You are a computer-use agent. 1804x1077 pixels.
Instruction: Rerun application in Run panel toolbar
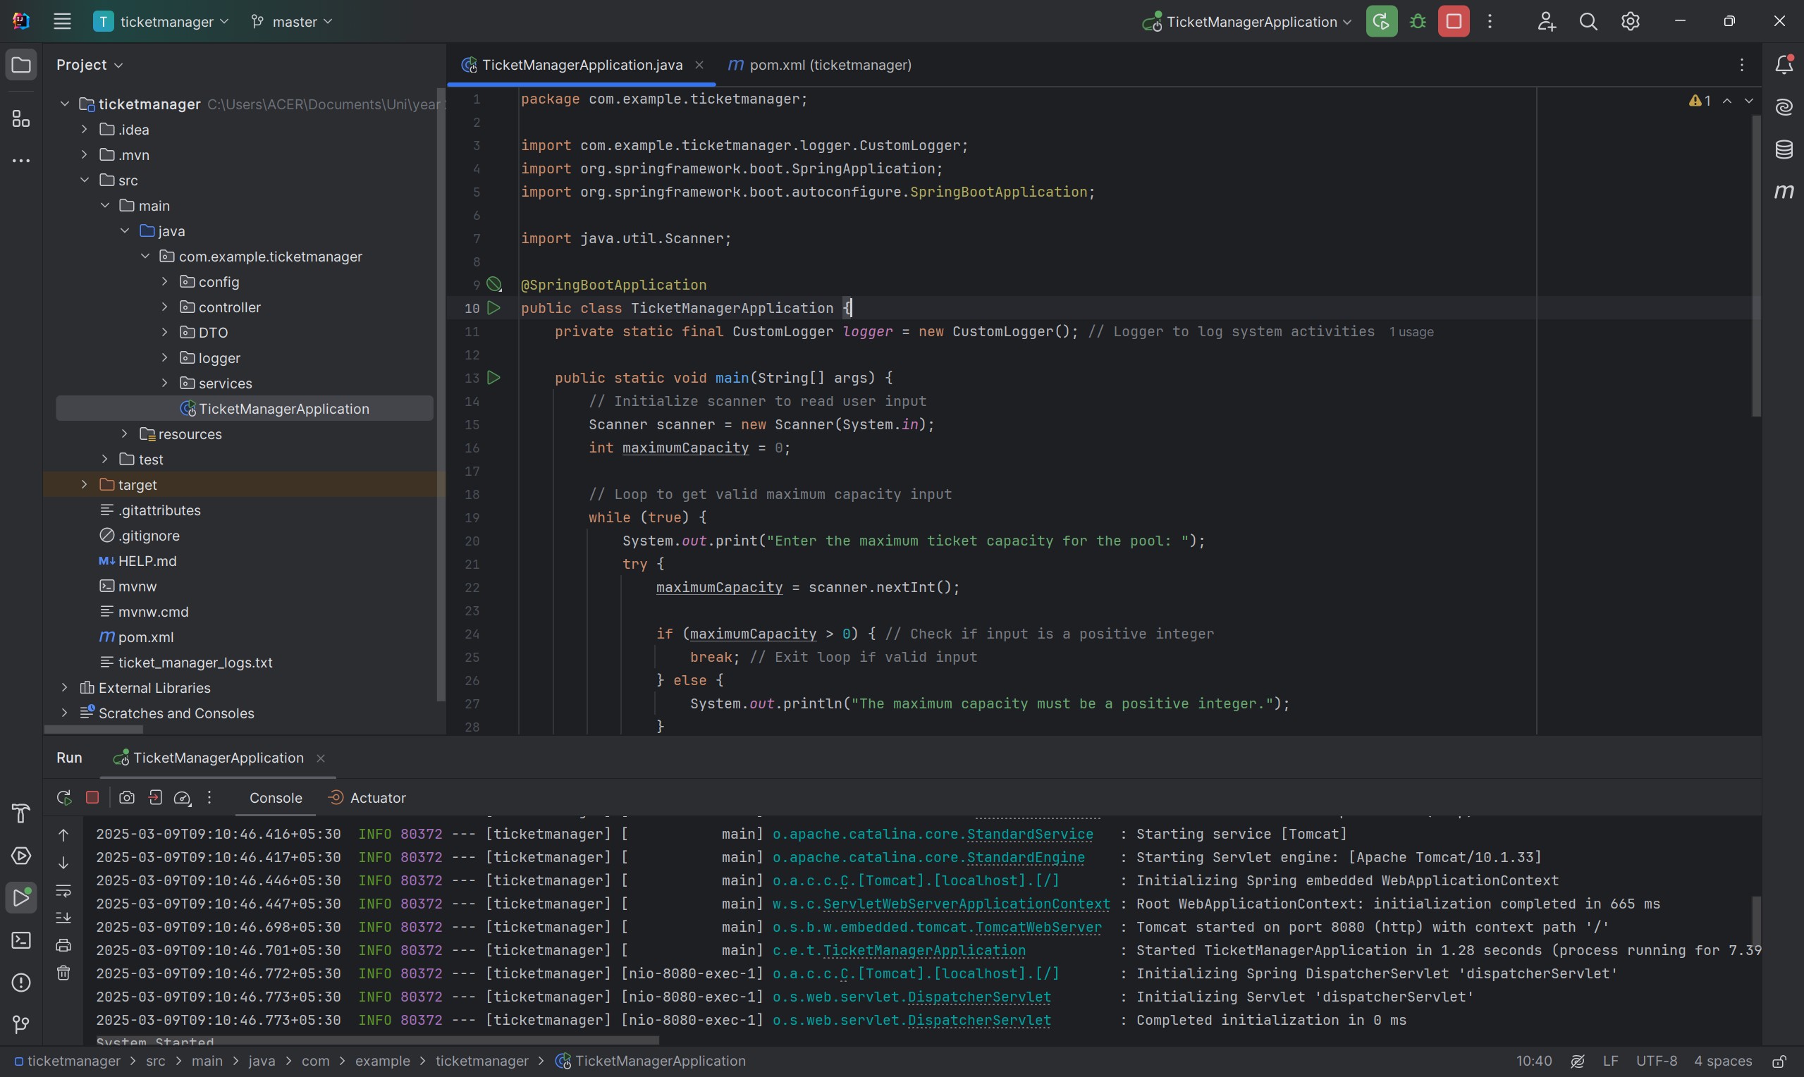64,798
